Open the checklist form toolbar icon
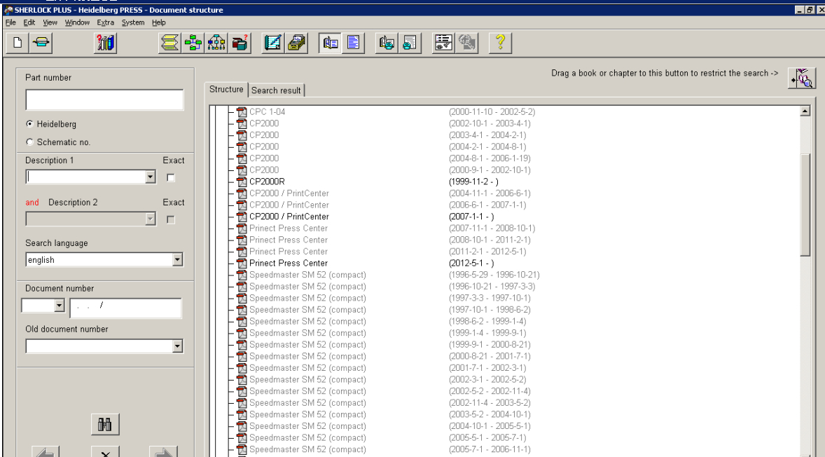Image resolution: width=825 pixels, height=457 pixels. pos(443,43)
